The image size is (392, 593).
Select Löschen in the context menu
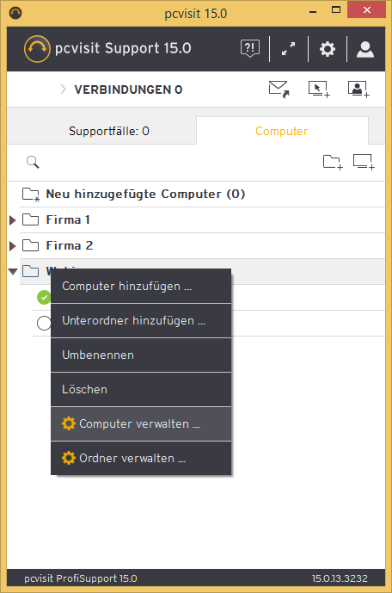(141, 390)
